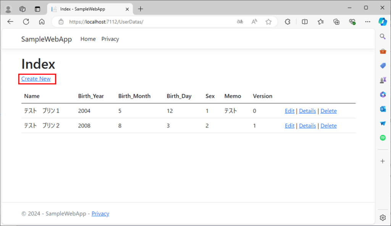Viewport: 391px width, 226px height.
Task: Edit the テスト プリン１ record
Action: point(289,111)
